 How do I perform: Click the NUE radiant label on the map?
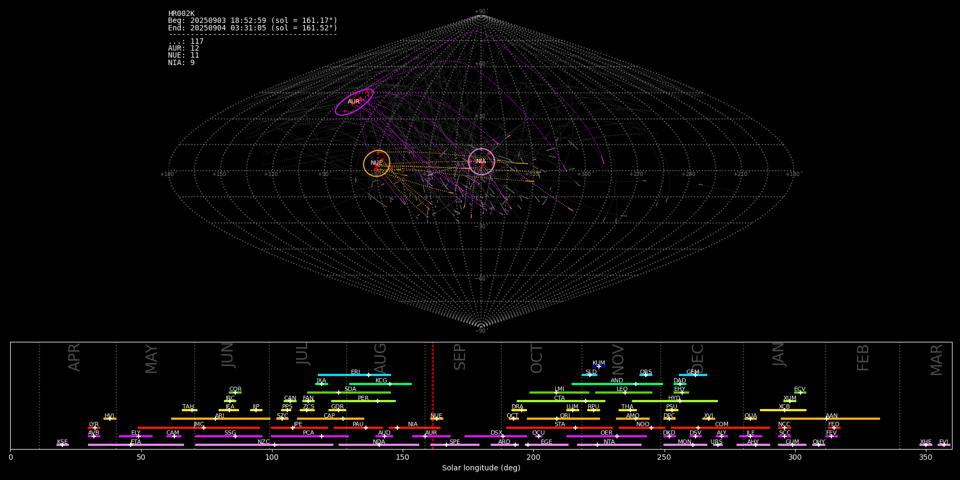pyautogui.click(x=377, y=163)
